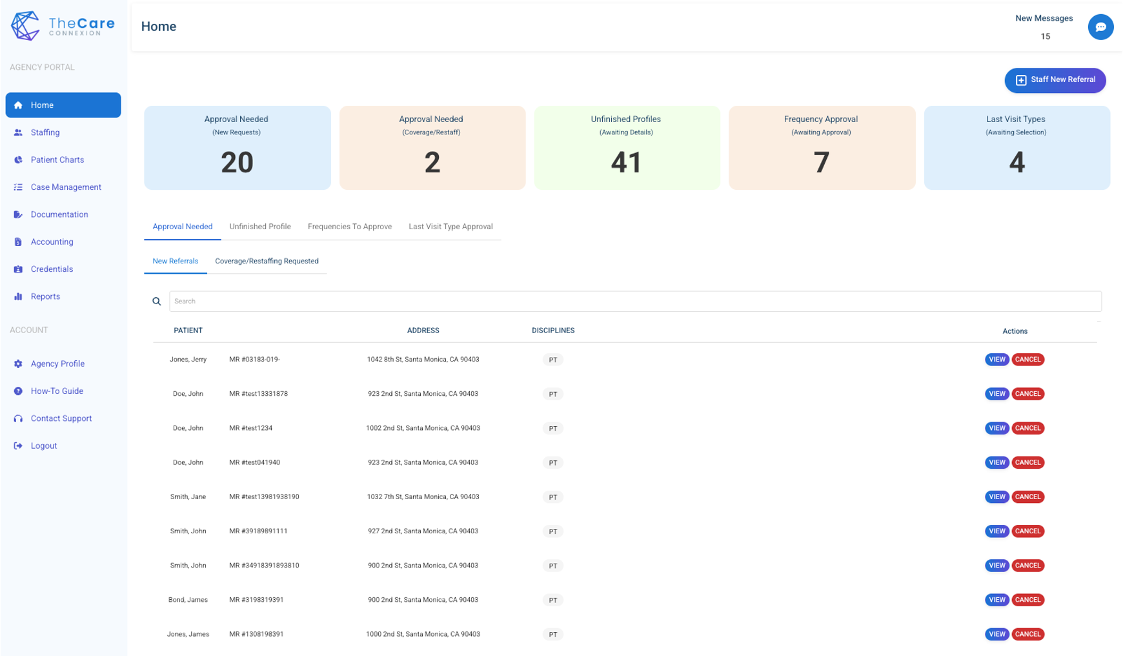This screenshot has width=1123, height=656.
Task: Click the New Messages count 15
Action: click(x=1045, y=37)
